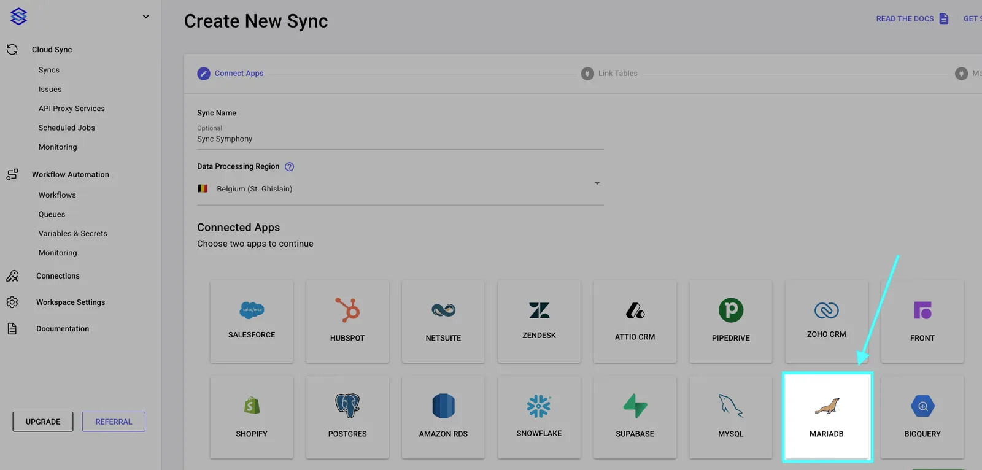
Task: Open API Proxy Services
Action: [72, 109]
